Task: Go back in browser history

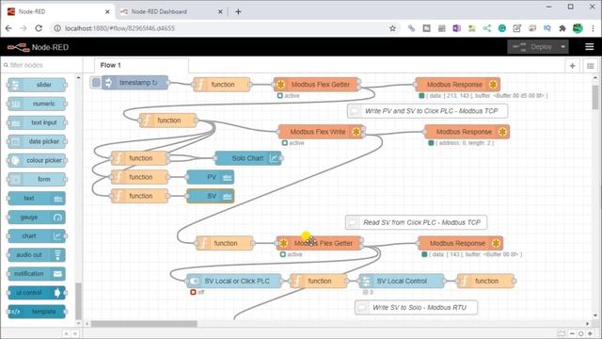Action: coord(8,28)
